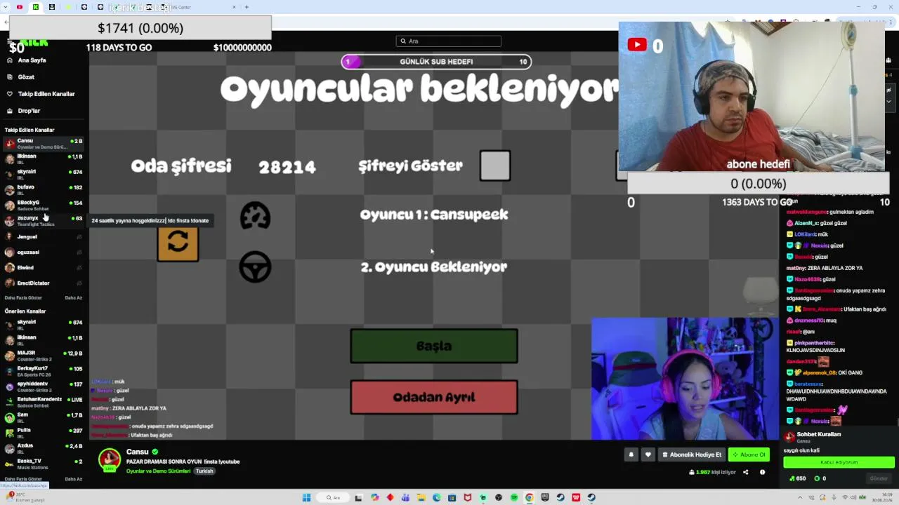Go to Takip Edilen Kanallar menu item
The height and width of the screenshot is (505, 899).
point(46,94)
